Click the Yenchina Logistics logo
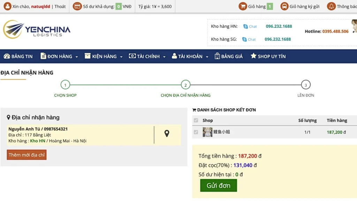 (x=37, y=30)
